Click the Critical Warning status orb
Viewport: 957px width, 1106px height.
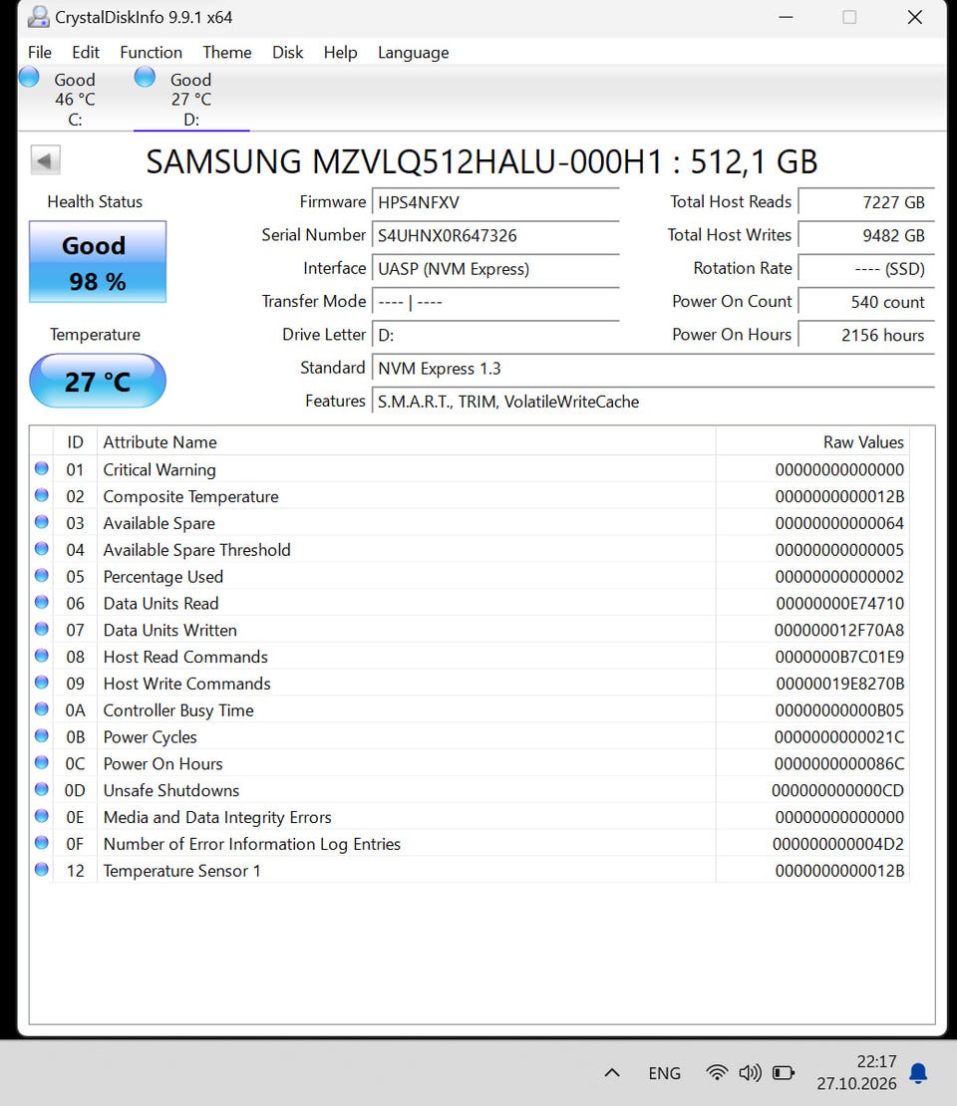(42, 468)
